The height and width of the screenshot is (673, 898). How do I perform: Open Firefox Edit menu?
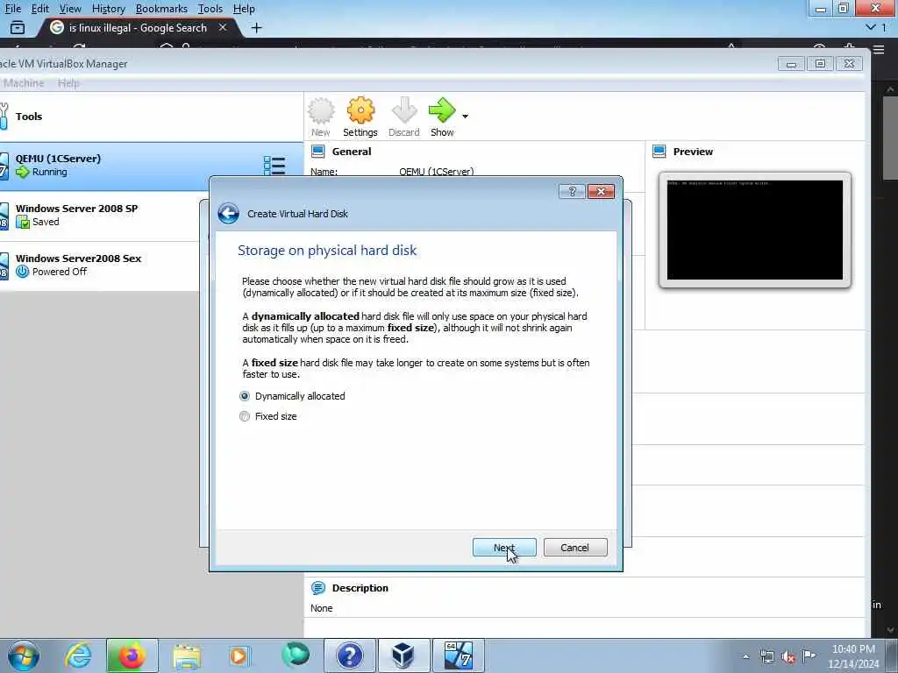pyautogui.click(x=39, y=9)
